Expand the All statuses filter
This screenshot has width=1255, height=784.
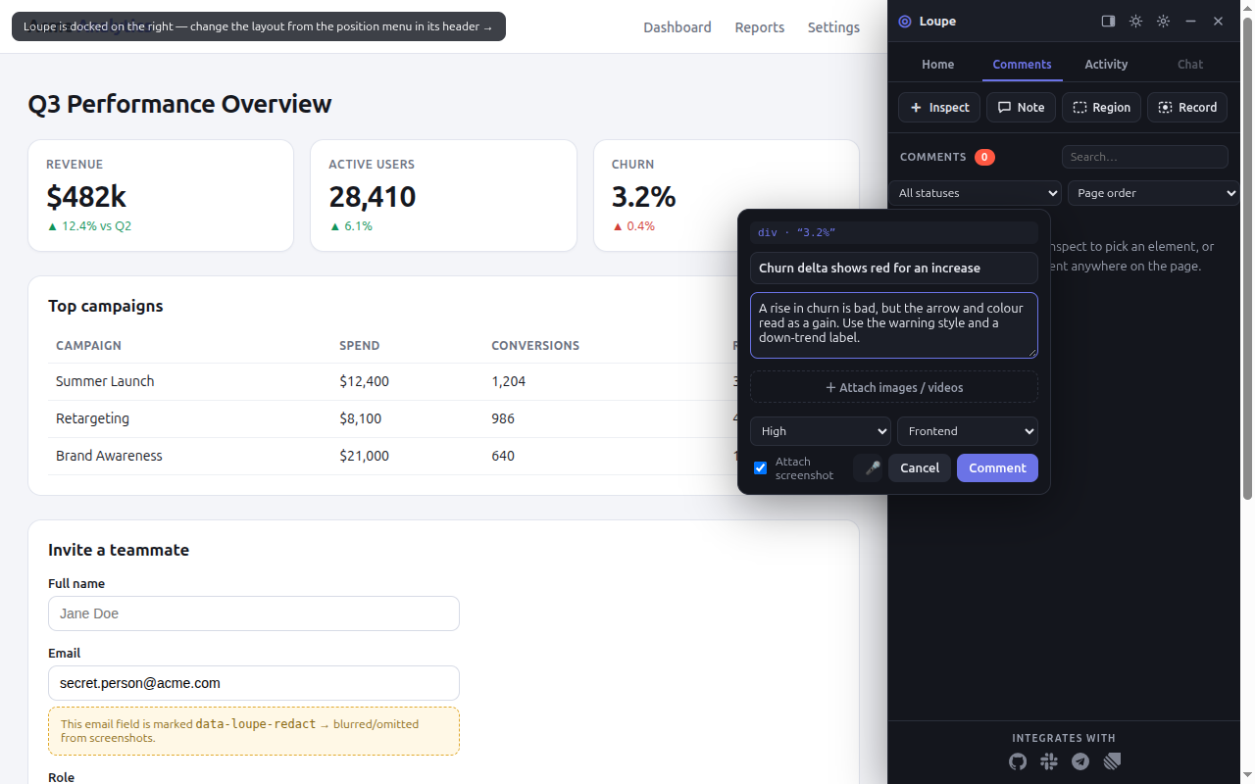coord(976,193)
